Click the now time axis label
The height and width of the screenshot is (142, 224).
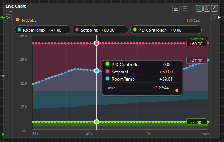pyautogui.click(x=205, y=134)
